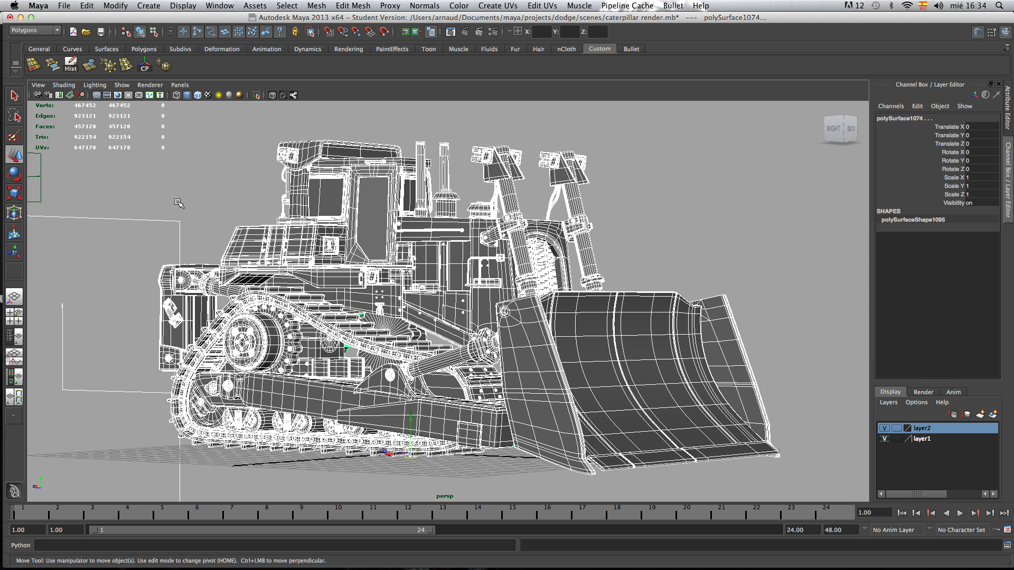Select the Move tool in toolbox

[14, 154]
